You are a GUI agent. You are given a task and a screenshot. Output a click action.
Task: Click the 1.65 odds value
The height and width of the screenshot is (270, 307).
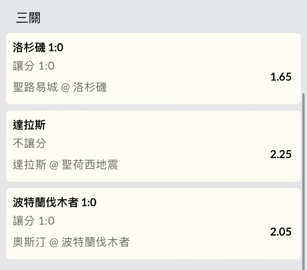(x=281, y=77)
